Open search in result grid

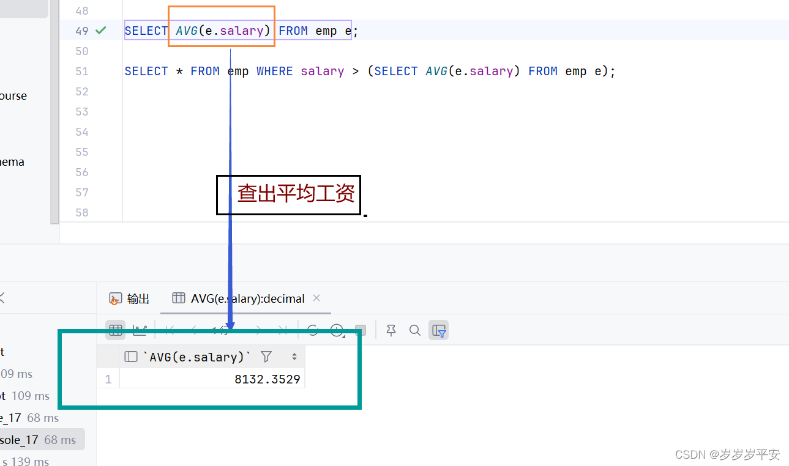(x=414, y=330)
